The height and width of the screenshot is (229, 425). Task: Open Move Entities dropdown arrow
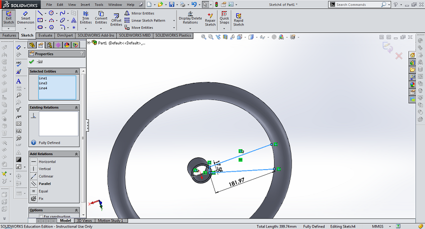click(x=173, y=27)
